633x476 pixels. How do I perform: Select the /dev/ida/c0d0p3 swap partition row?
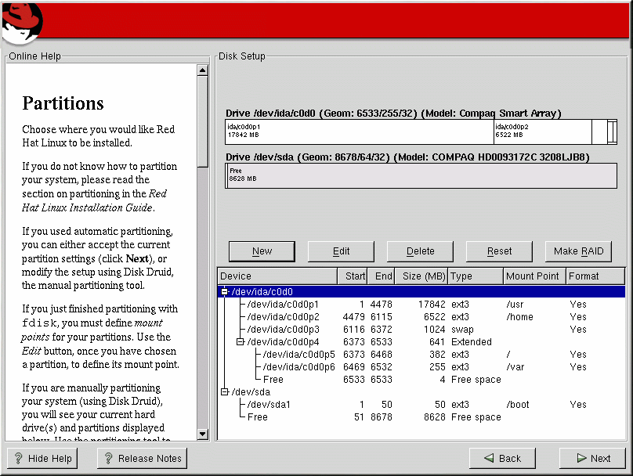[x=421, y=329]
